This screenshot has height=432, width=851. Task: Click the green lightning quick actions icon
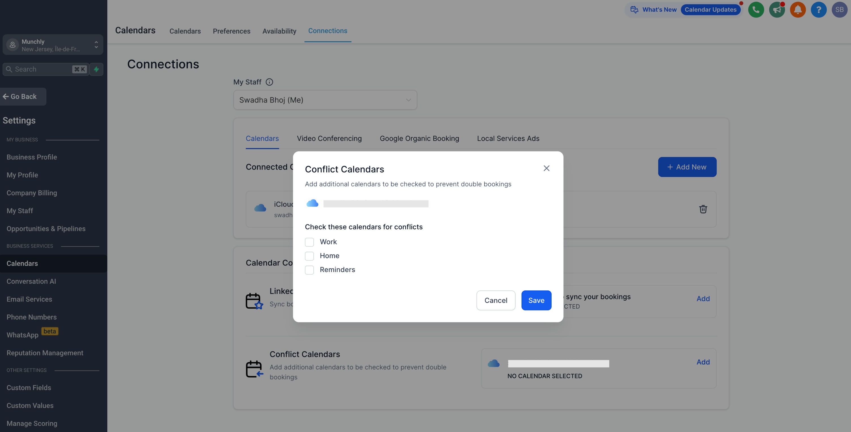point(97,69)
